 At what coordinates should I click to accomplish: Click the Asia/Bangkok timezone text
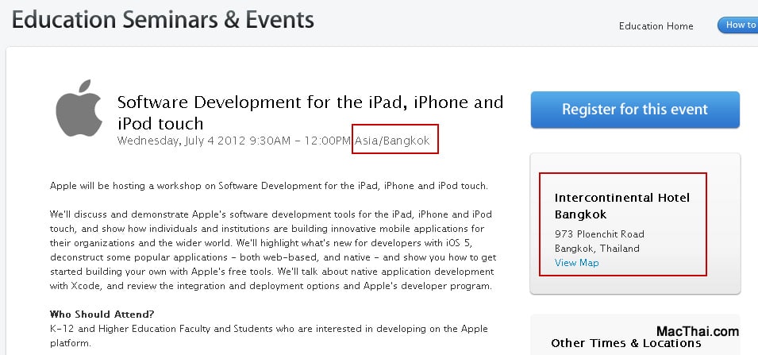pos(392,141)
